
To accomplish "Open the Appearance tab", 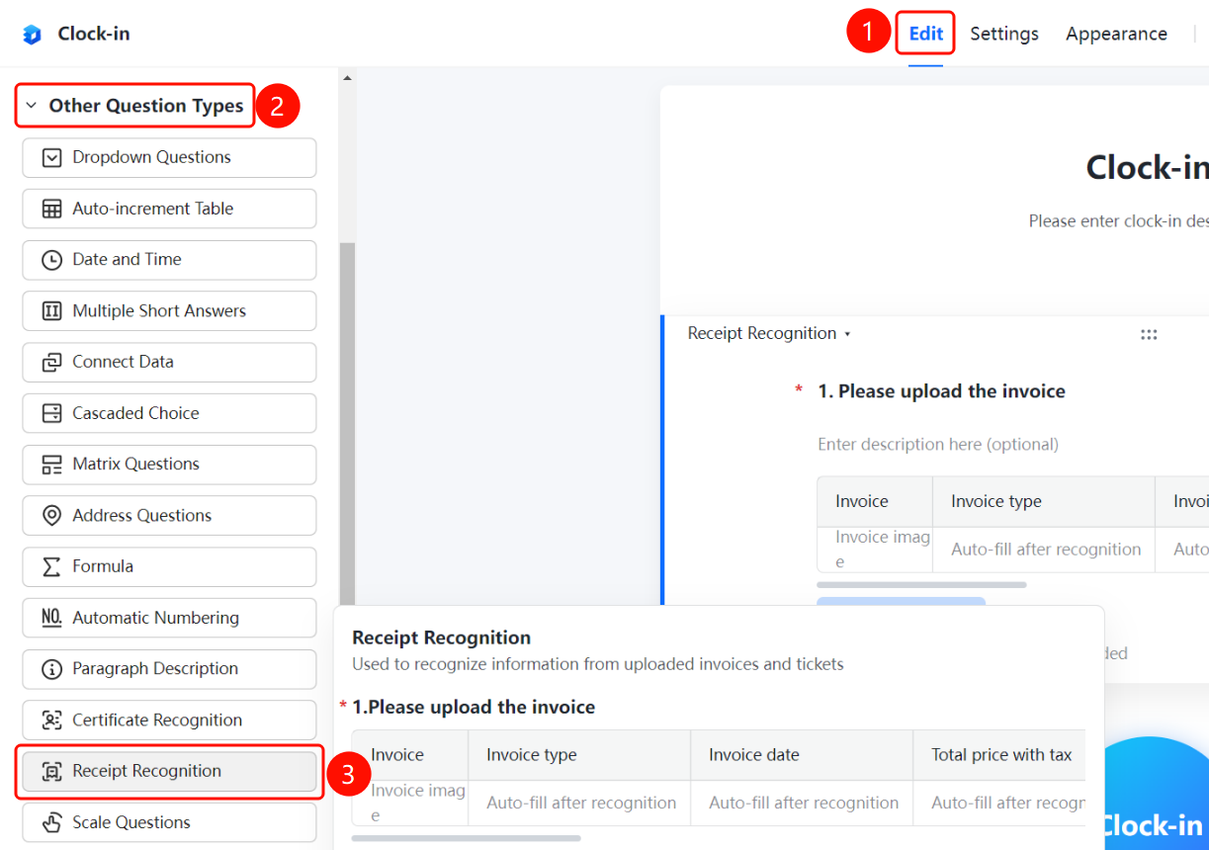I will (x=1116, y=34).
